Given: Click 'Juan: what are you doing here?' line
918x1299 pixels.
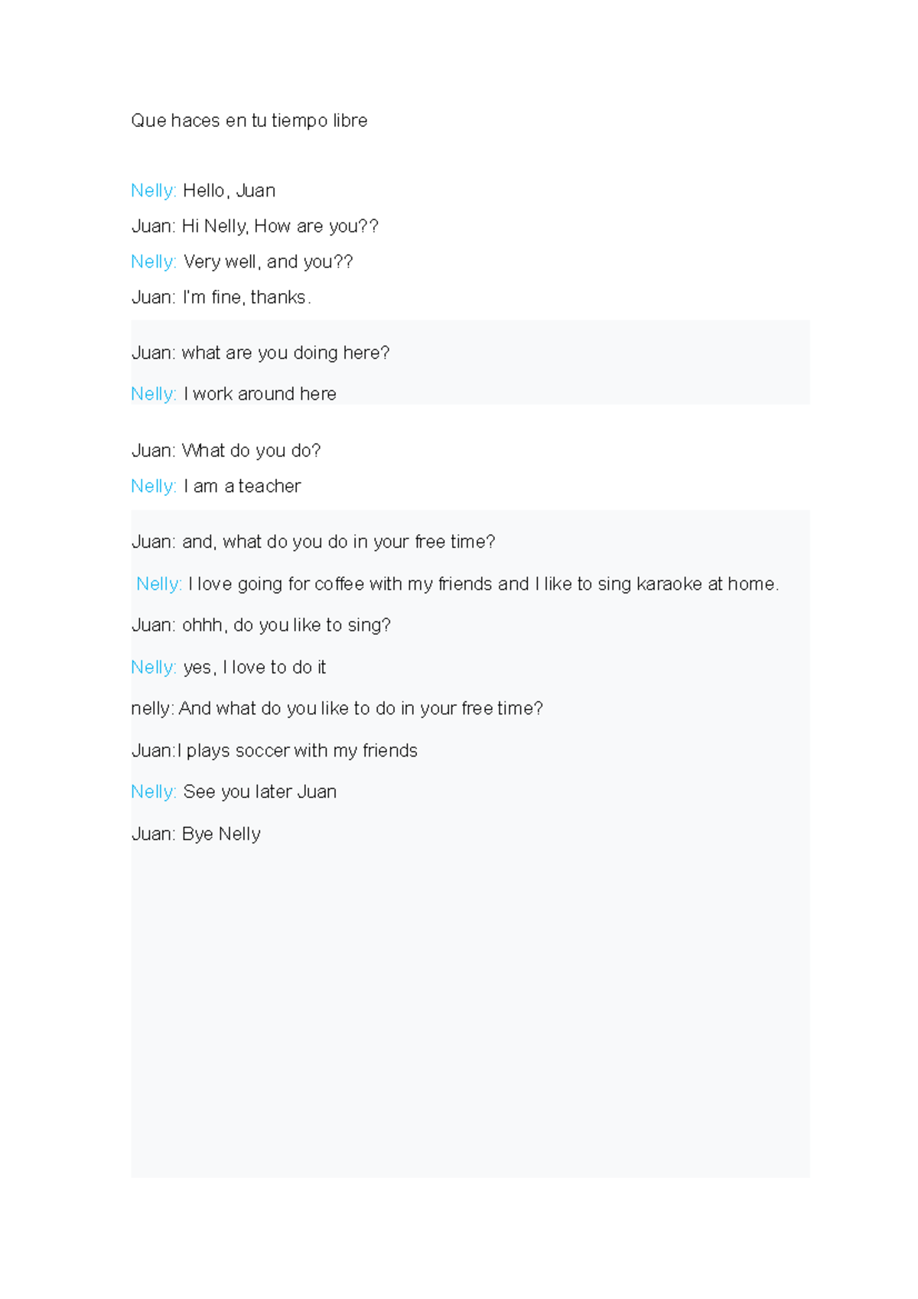Looking at the screenshot, I should [260, 353].
